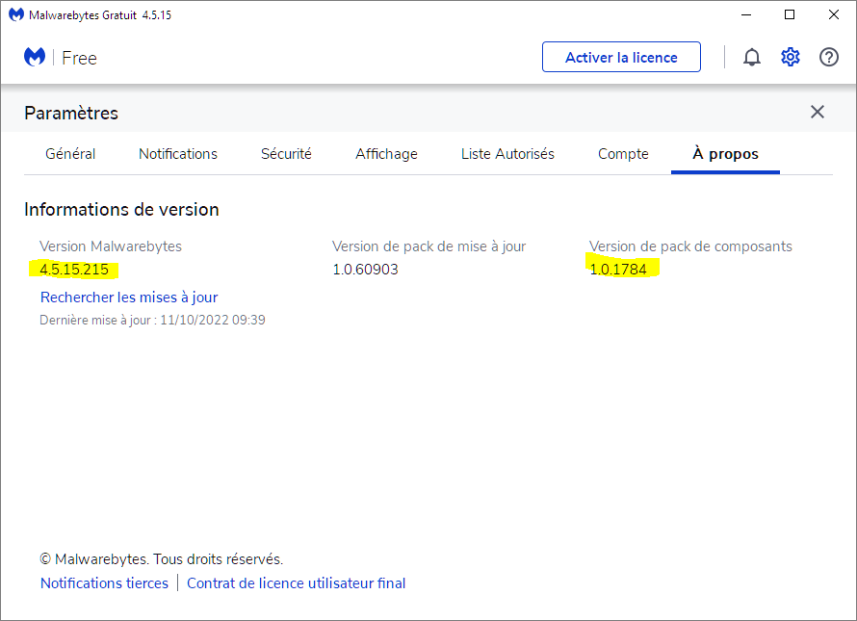Close the Malwarebytes window

point(834,14)
